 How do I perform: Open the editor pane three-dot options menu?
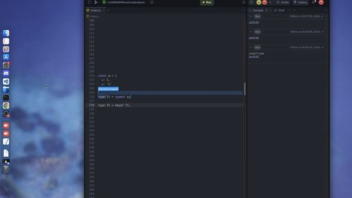244,10
